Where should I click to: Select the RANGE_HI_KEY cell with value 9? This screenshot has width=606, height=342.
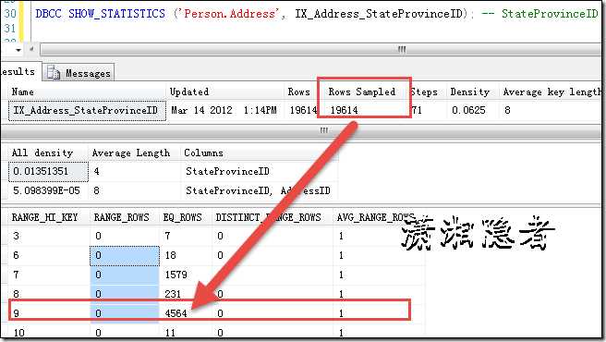49,313
